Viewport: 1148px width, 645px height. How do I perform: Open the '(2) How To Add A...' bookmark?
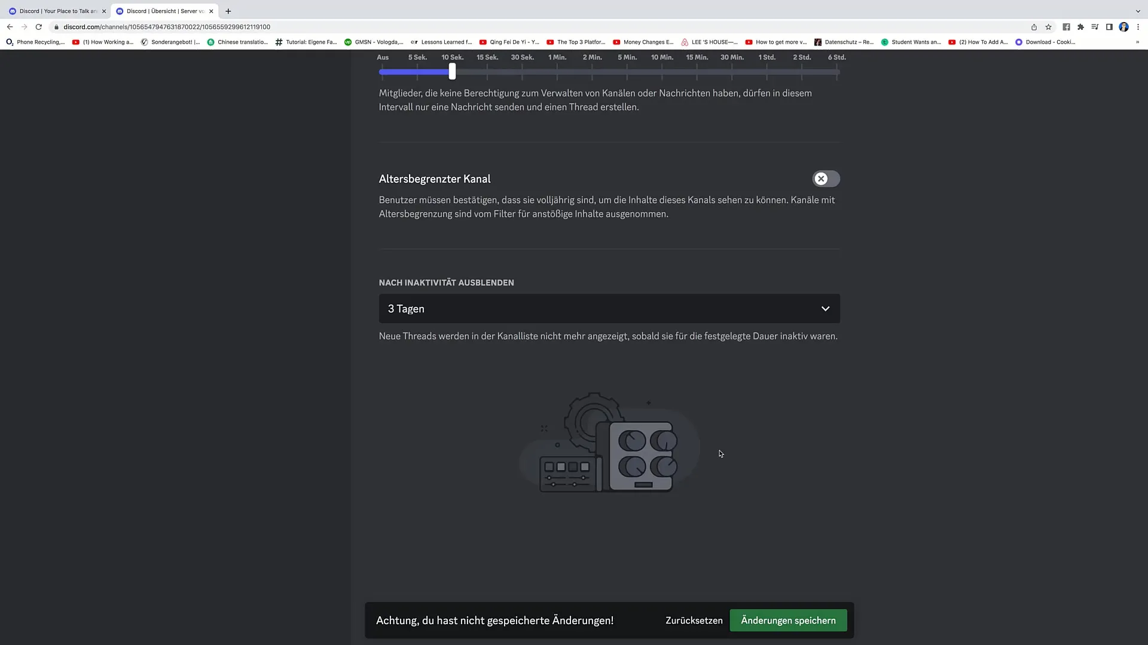tap(978, 42)
